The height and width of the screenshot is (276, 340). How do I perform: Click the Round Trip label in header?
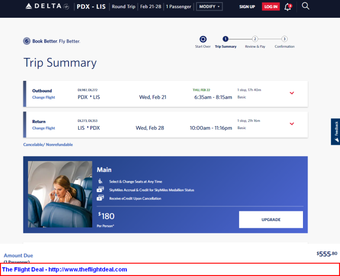point(123,7)
